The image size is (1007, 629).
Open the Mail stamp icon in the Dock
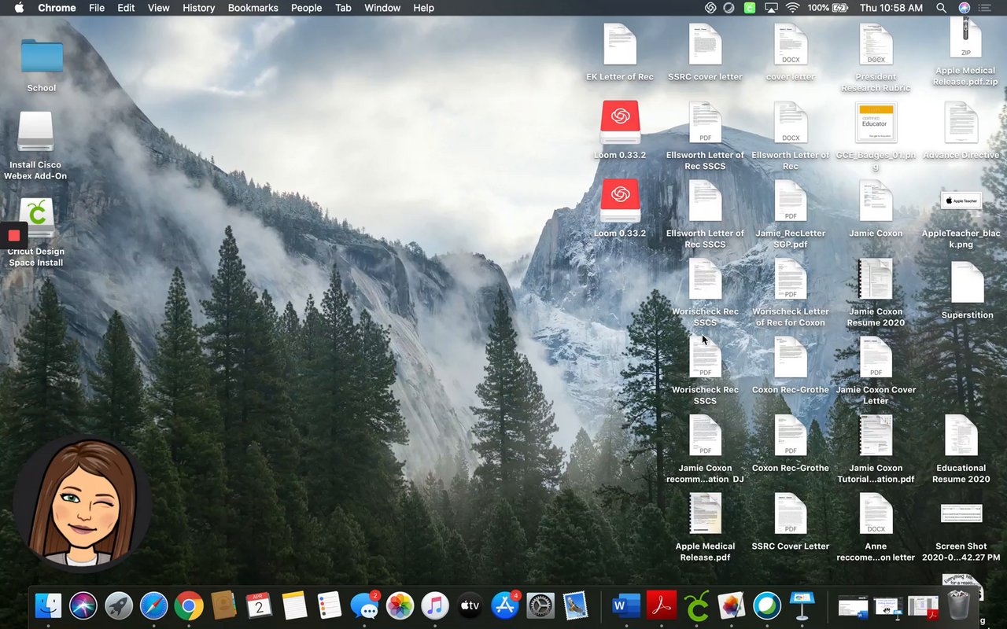[576, 605]
